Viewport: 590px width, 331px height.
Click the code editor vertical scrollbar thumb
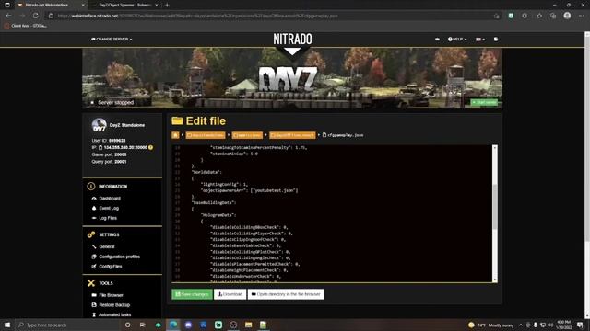[495, 206]
